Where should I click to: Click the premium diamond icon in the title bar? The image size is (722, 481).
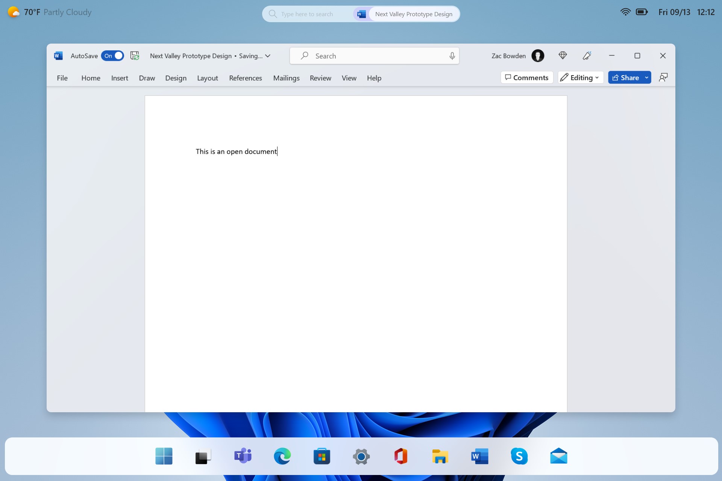[x=563, y=55]
